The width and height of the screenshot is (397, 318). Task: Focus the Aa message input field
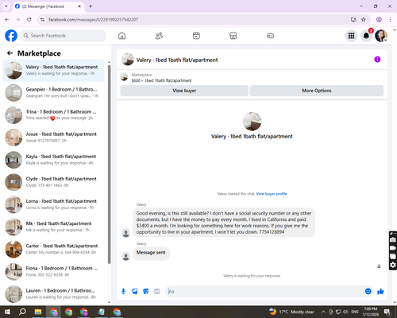[264, 292]
